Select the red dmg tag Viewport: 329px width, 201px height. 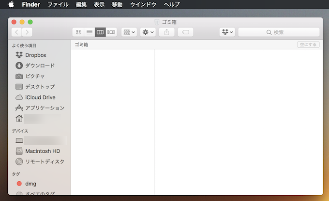coord(30,184)
